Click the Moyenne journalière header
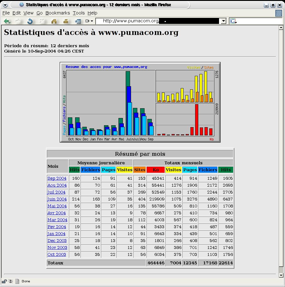The image size is (285, 287). click(x=101, y=163)
